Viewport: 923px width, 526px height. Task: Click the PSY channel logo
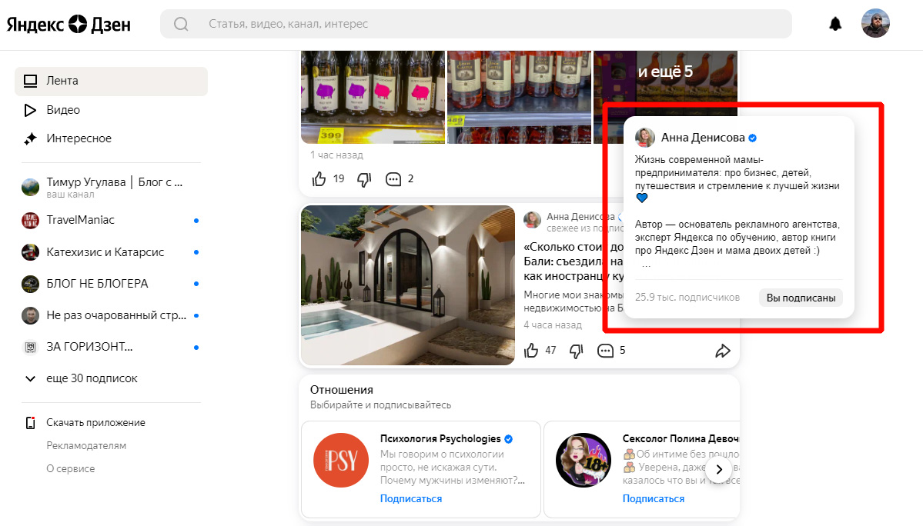coord(341,460)
